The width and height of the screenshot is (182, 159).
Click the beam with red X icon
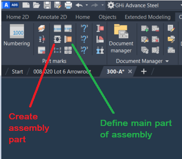click(x=42, y=39)
